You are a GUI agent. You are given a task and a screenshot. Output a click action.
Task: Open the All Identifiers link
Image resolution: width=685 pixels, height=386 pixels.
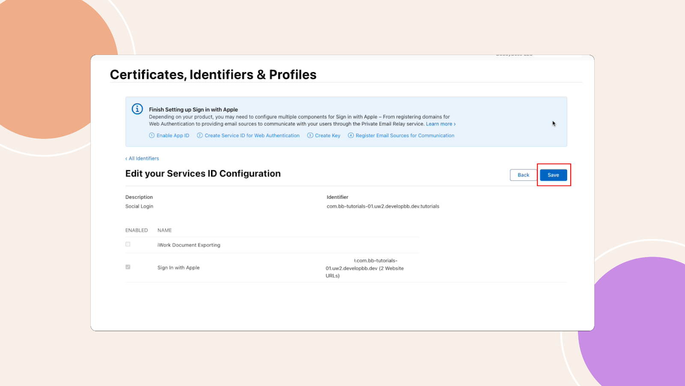[142, 159]
